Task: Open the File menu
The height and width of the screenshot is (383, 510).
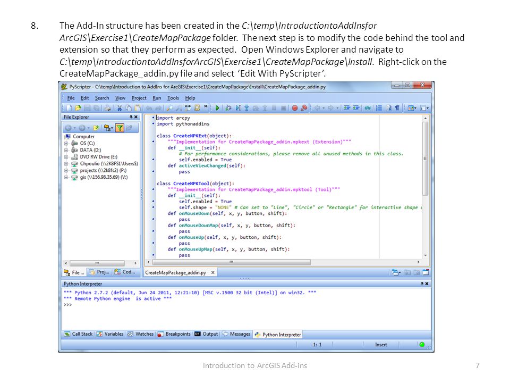Action: tap(71, 98)
